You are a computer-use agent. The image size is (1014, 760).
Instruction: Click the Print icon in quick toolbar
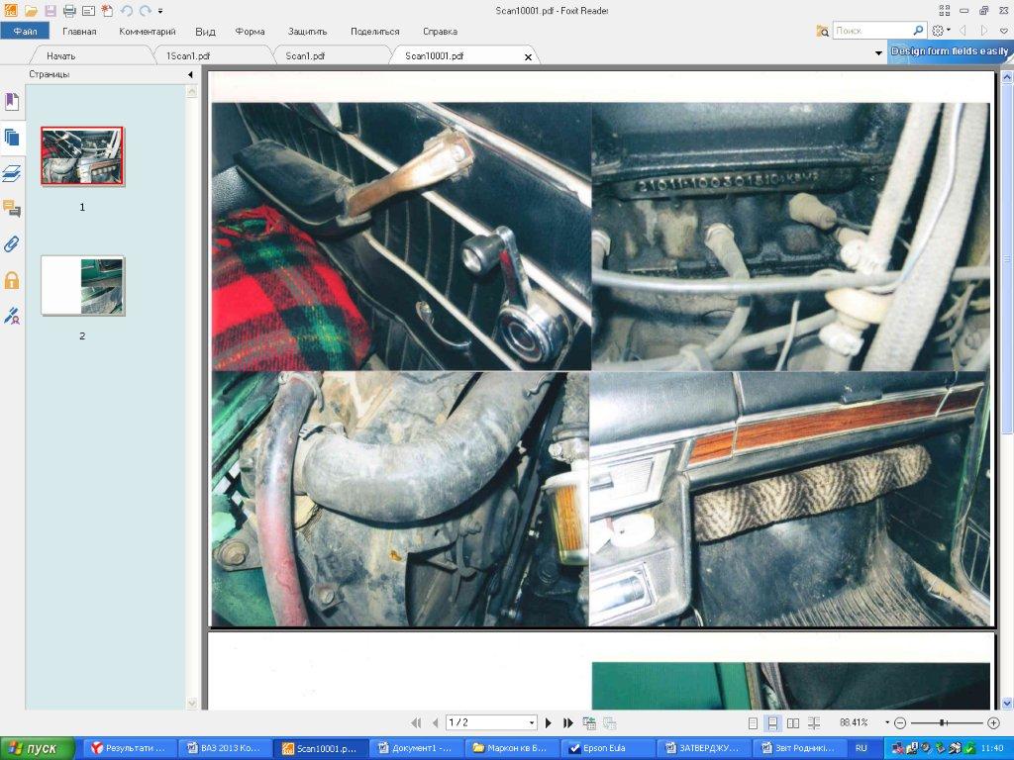69,11
